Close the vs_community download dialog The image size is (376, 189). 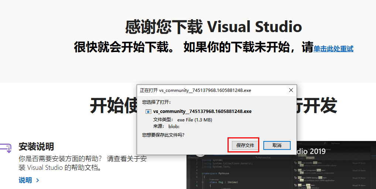point(291,90)
